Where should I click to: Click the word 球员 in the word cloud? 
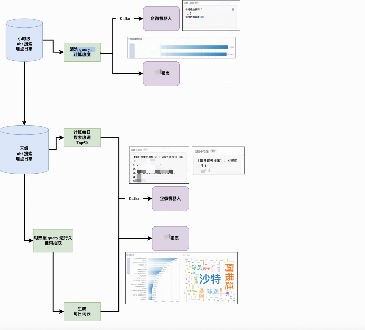[197, 268]
